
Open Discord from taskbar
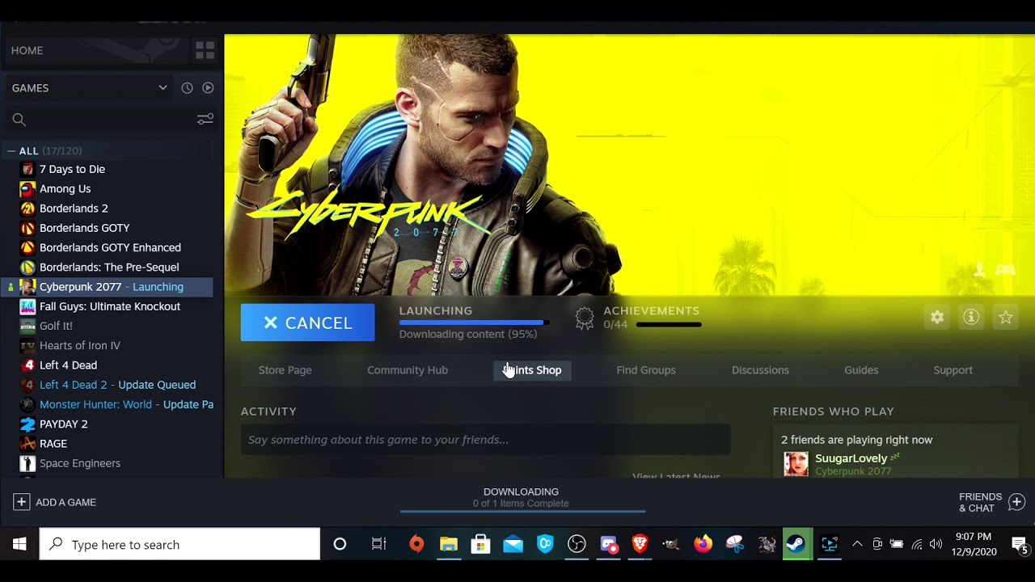(608, 544)
